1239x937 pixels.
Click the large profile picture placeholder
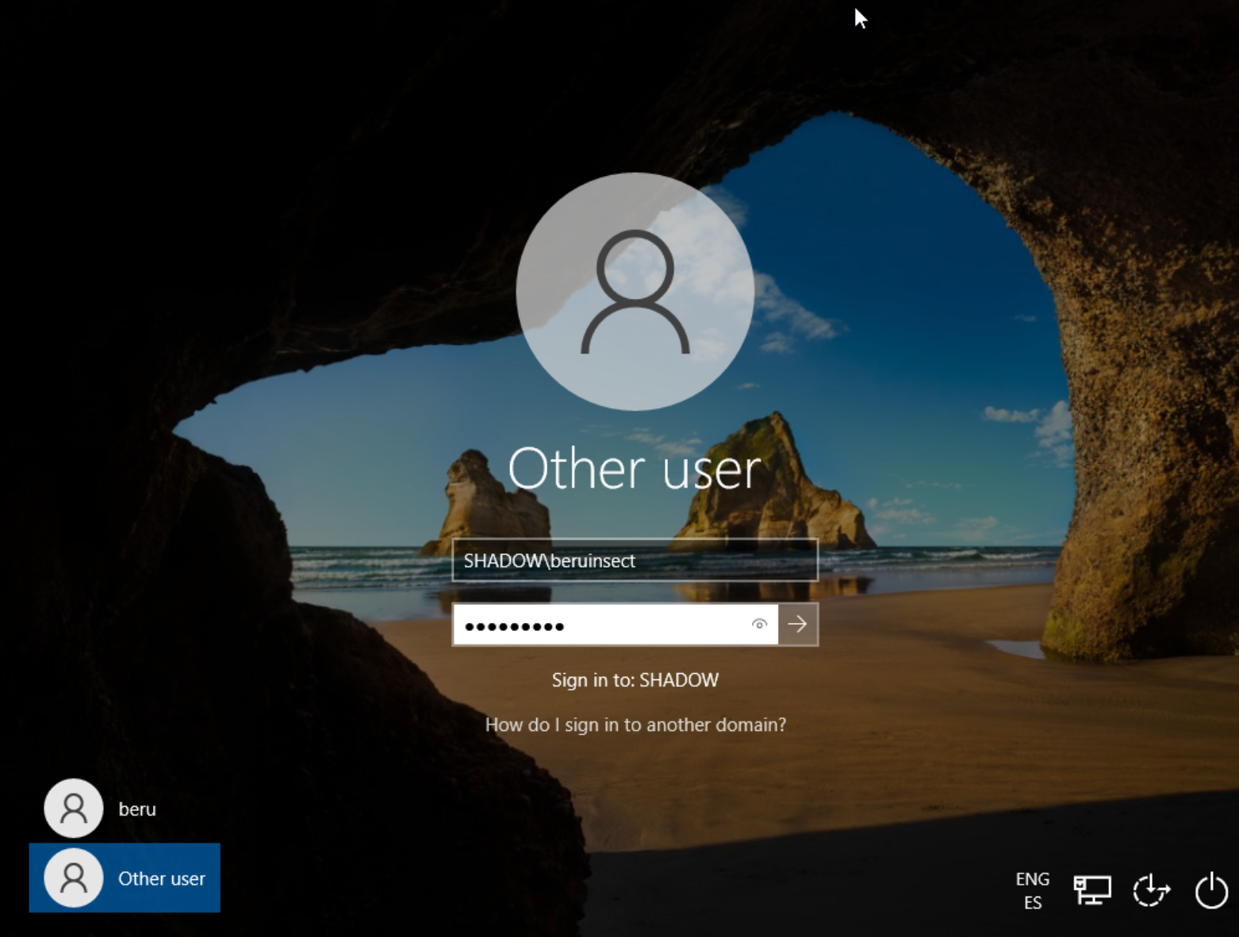(635, 292)
